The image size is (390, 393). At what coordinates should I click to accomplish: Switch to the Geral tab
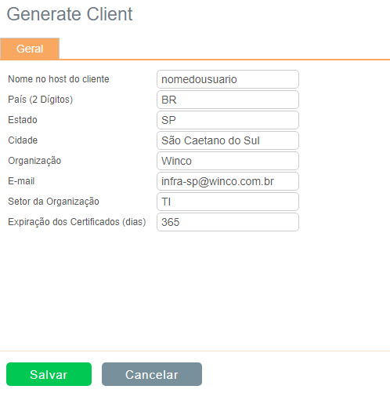point(30,49)
